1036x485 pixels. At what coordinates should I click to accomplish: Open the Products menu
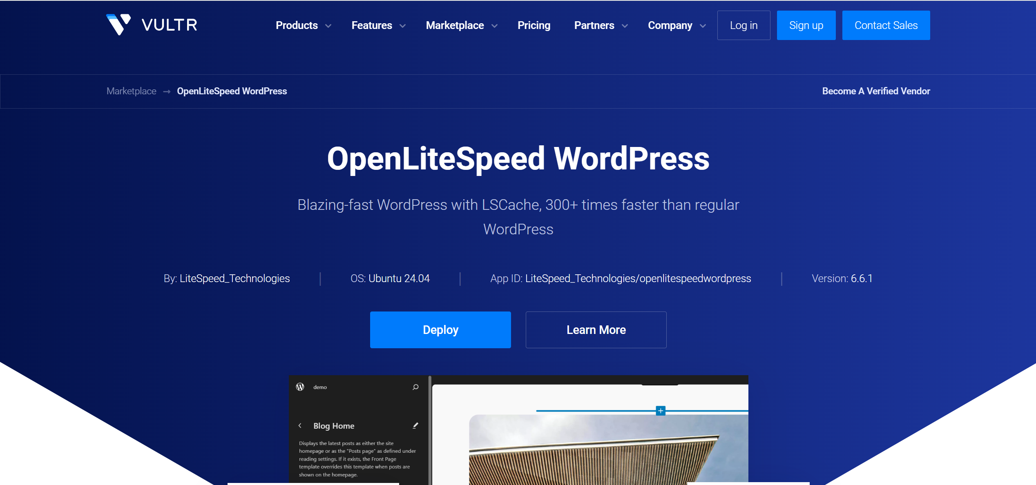click(x=297, y=25)
